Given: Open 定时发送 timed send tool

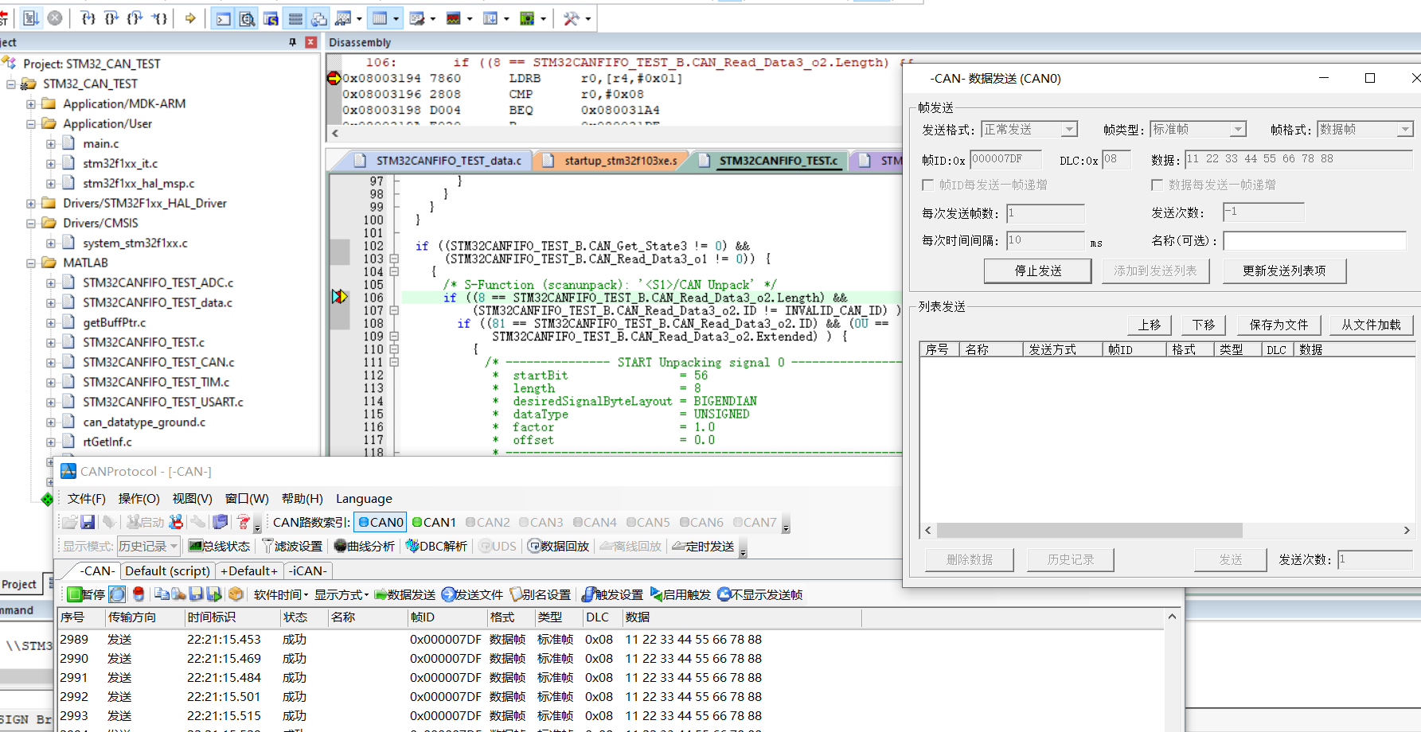Looking at the screenshot, I should coord(703,546).
